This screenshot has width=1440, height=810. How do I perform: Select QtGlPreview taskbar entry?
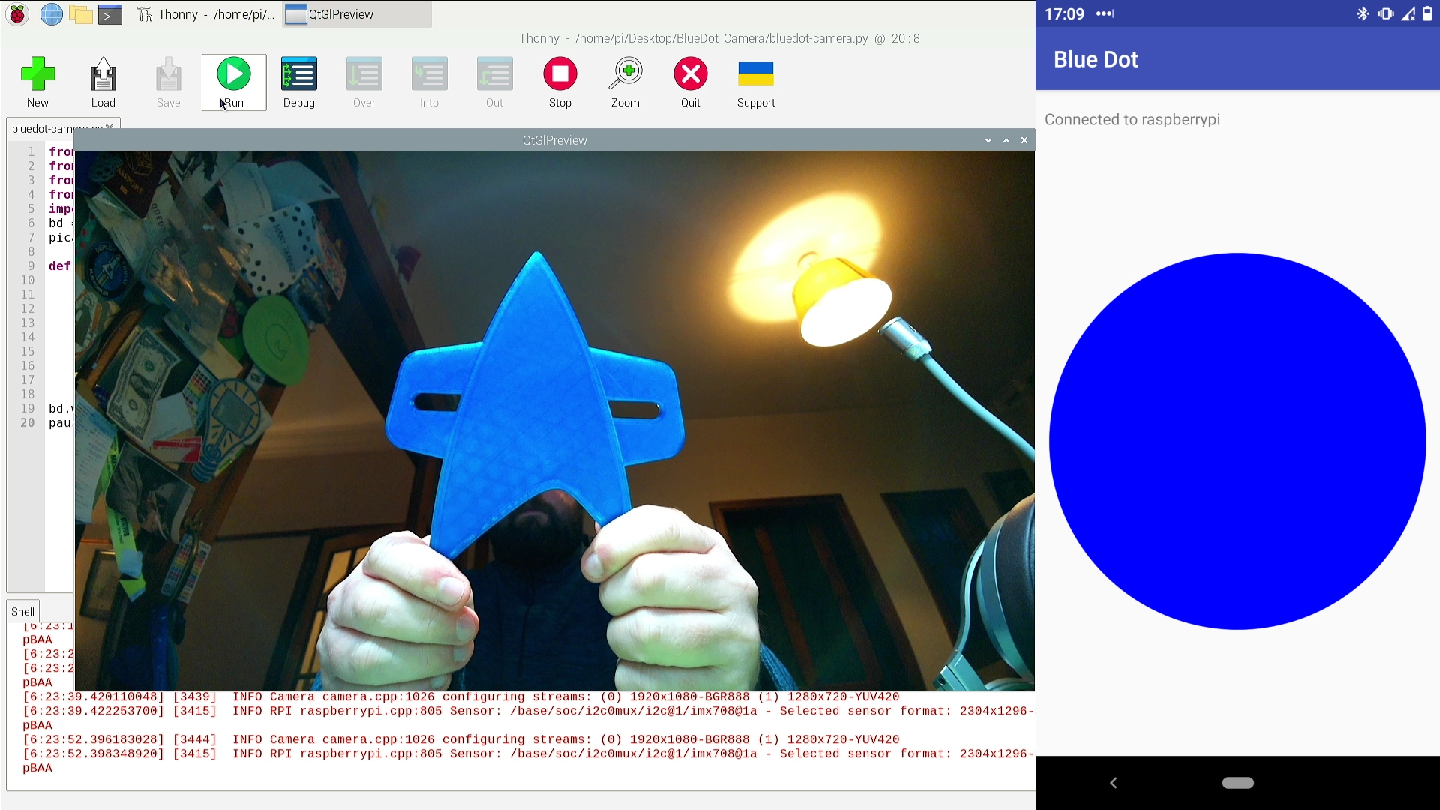[x=356, y=14]
